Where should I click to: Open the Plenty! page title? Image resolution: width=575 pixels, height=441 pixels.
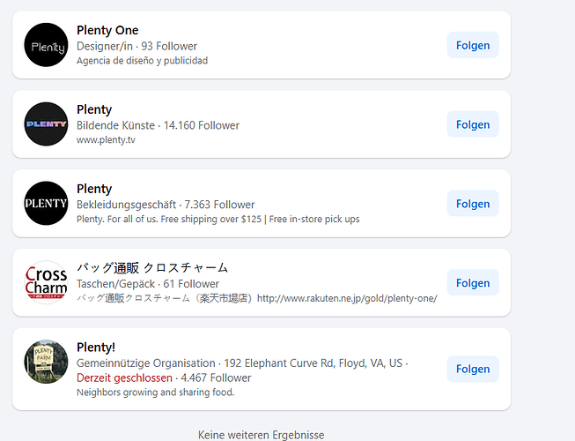tap(96, 347)
